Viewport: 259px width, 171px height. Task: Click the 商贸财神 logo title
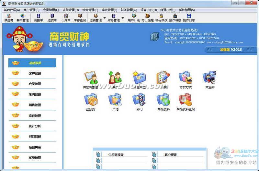pos(69,37)
